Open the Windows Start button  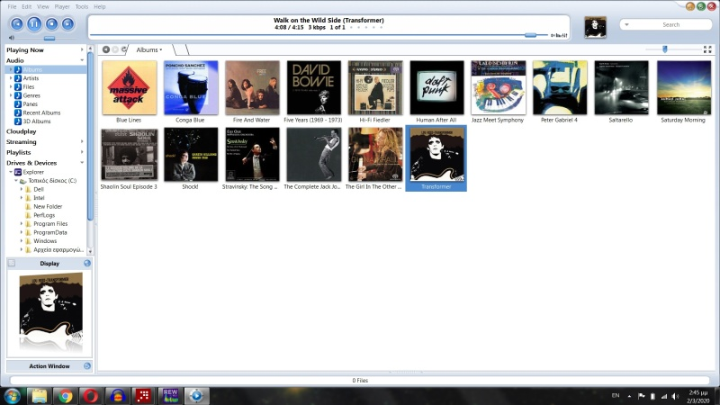click(x=12, y=396)
